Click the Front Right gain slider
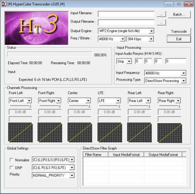Image resolution: width=195 pixels, height=194 pixels. pyautogui.click(x=50, y=106)
